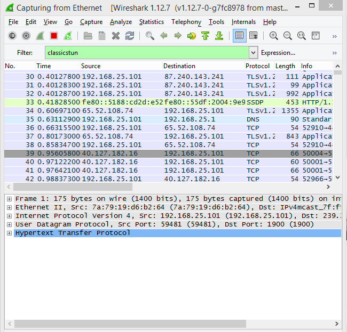Screen dimensions: 347x332
Task: Open the Telephony menu
Action: click(x=186, y=22)
